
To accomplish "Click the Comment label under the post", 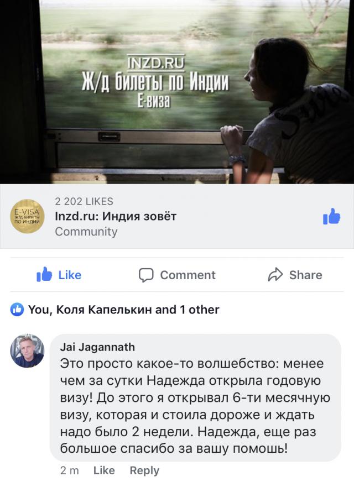I will tap(188, 275).
